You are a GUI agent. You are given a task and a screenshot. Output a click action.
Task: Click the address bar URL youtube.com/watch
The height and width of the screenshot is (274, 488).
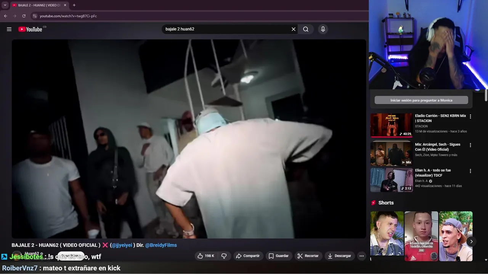click(68, 16)
